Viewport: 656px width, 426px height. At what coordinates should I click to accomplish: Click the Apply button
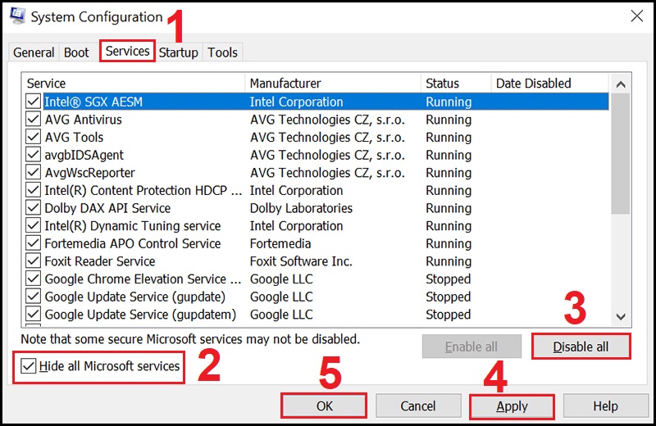[512, 406]
